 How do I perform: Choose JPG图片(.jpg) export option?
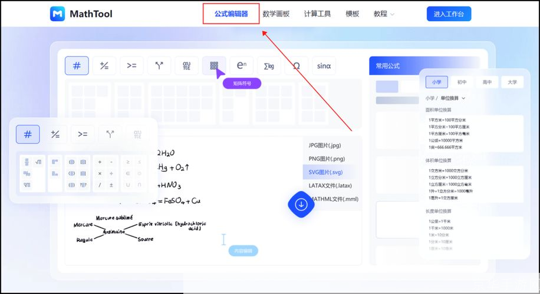point(325,145)
